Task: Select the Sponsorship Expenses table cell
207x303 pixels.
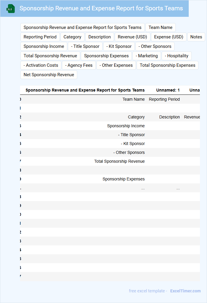Action: tap(124, 179)
